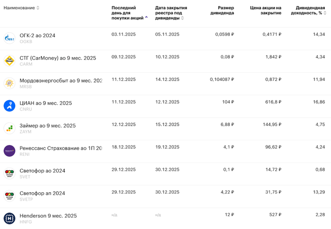
Task: Open Henderson 9 мес. 2025 link
Action: coord(48,216)
